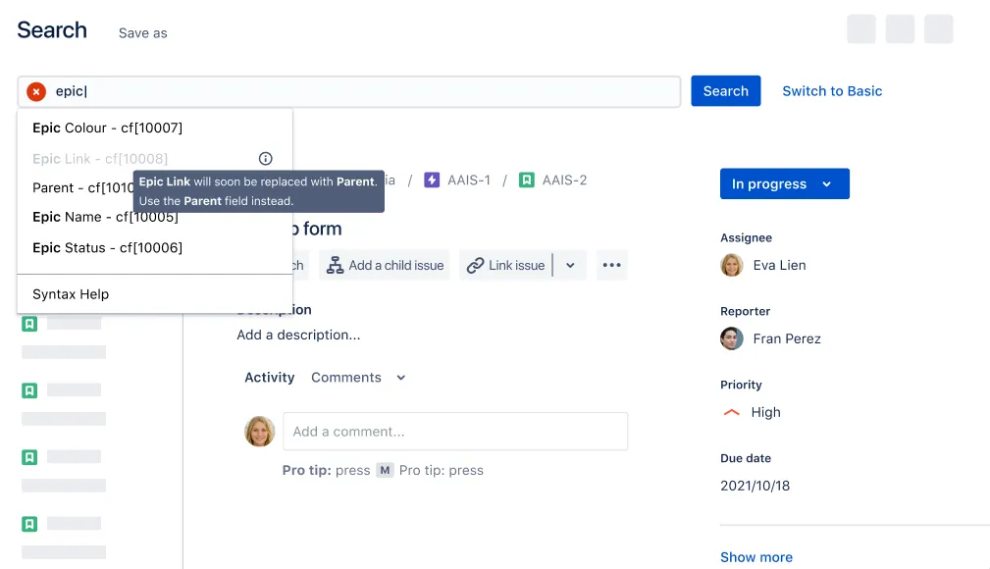
Task: Click the green story icon for AAIS-2
Action: coord(527,180)
